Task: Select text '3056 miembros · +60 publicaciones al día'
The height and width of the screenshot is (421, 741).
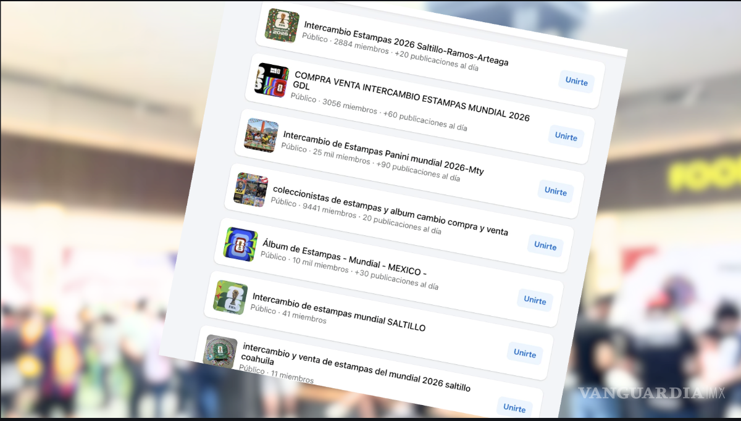Action: (x=395, y=115)
